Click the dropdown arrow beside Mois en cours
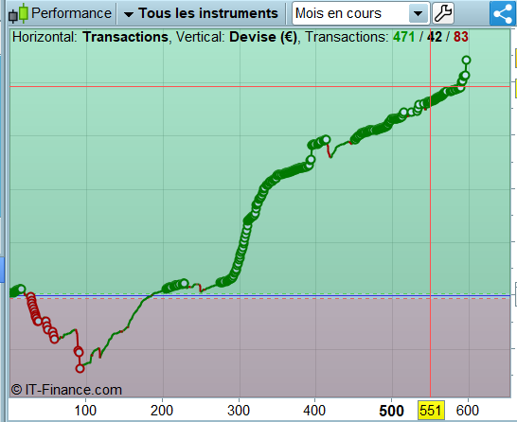Screen dimensions: 517x422 [419, 13]
